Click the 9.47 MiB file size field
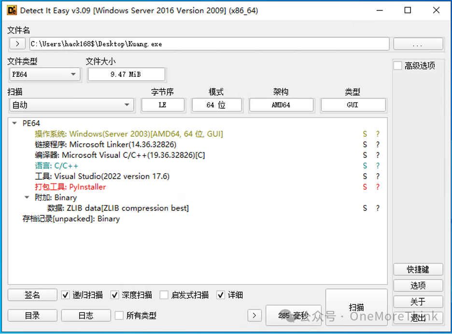452x334 pixels. [x=126, y=74]
